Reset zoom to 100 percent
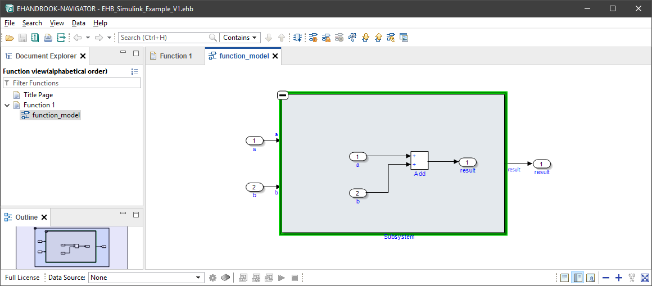Screen dimensions: 652x286 pyautogui.click(x=632, y=278)
